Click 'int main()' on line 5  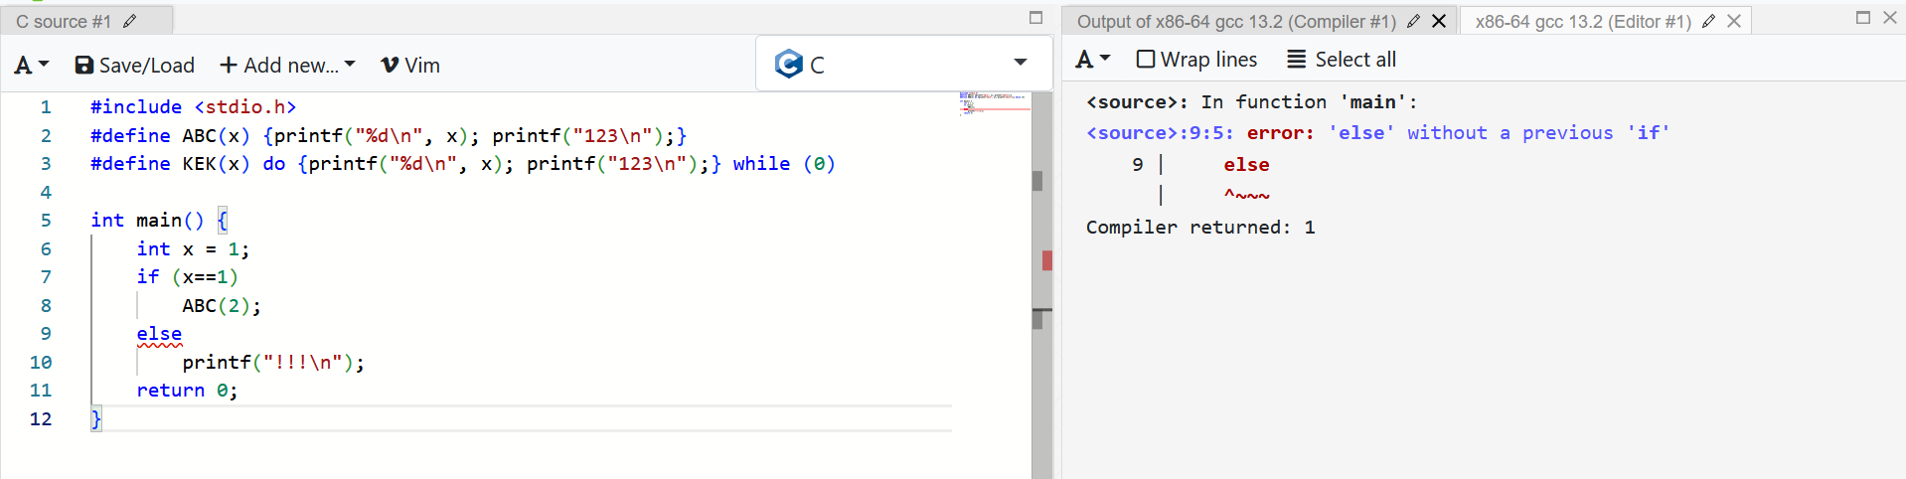(147, 221)
